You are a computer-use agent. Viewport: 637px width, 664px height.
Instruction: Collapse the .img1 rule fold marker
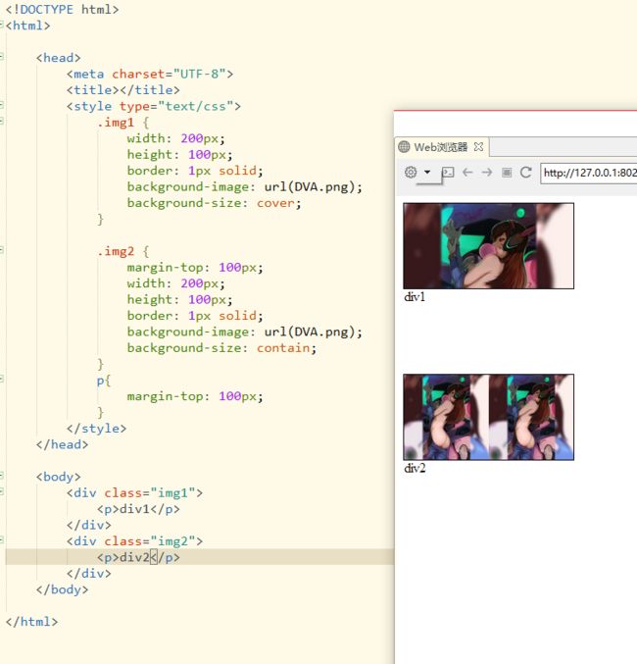(x=2, y=121)
